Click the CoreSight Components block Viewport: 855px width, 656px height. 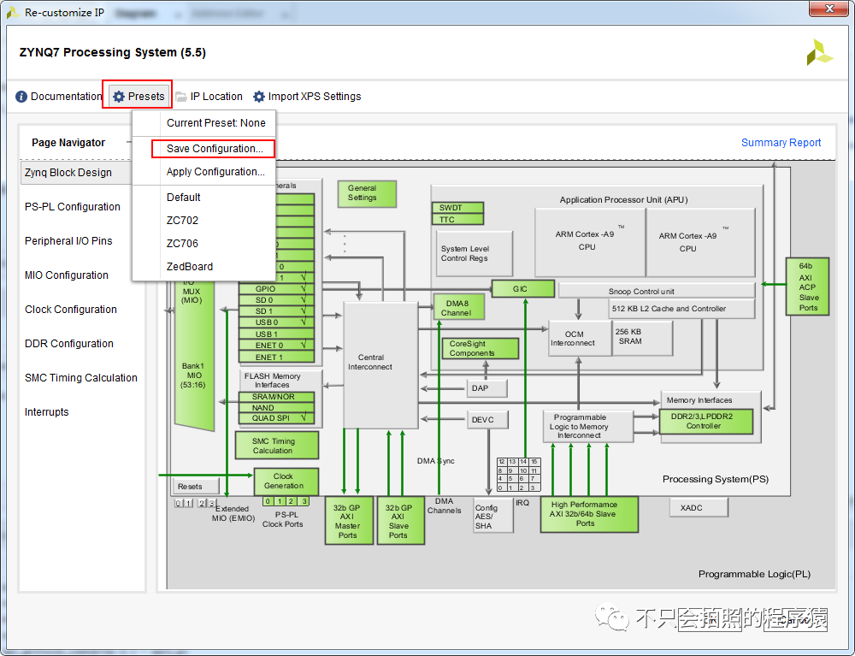pyautogui.click(x=481, y=348)
